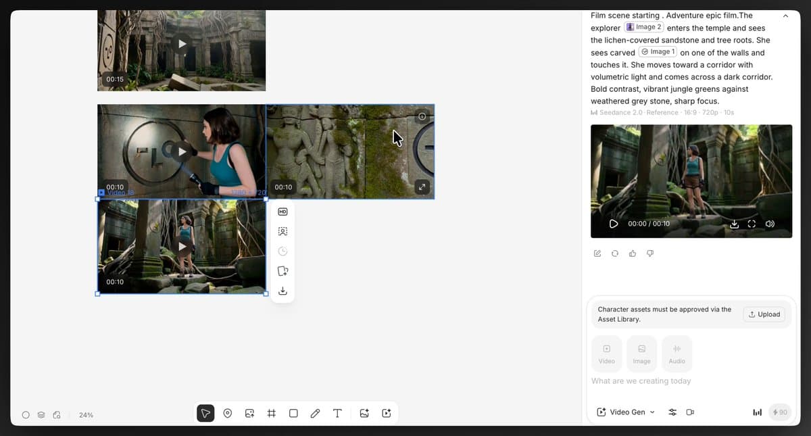The height and width of the screenshot is (436, 811).
Task: Click the Image 2 reference chip
Action: coord(644,27)
